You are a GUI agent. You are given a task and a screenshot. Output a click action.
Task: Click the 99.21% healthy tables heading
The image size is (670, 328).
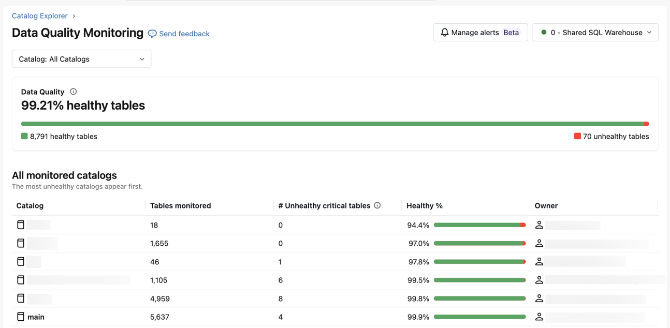click(x=83, y=106)
